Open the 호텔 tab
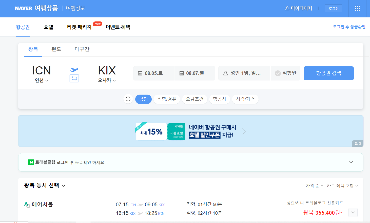The height and width of the screenshot is (223, 370). tap(48, 27)
